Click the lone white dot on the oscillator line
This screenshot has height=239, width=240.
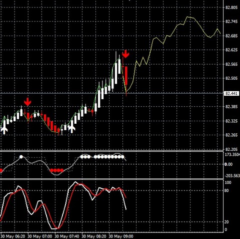(x=21, y=157)
